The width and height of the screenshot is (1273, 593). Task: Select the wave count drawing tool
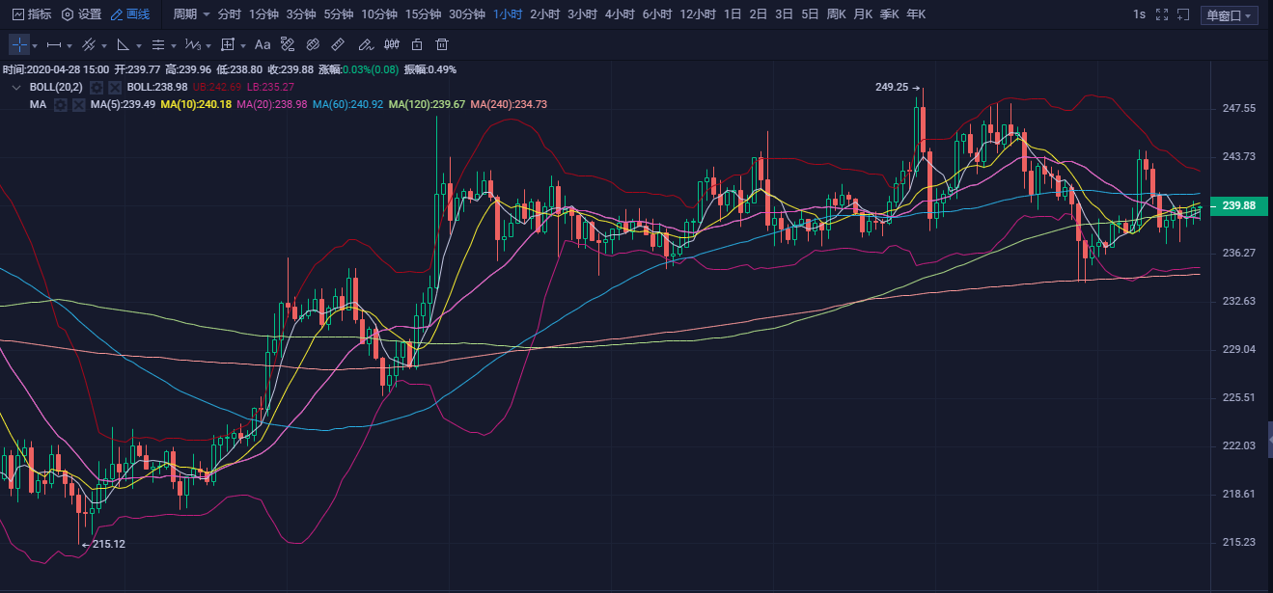(192, 44)
